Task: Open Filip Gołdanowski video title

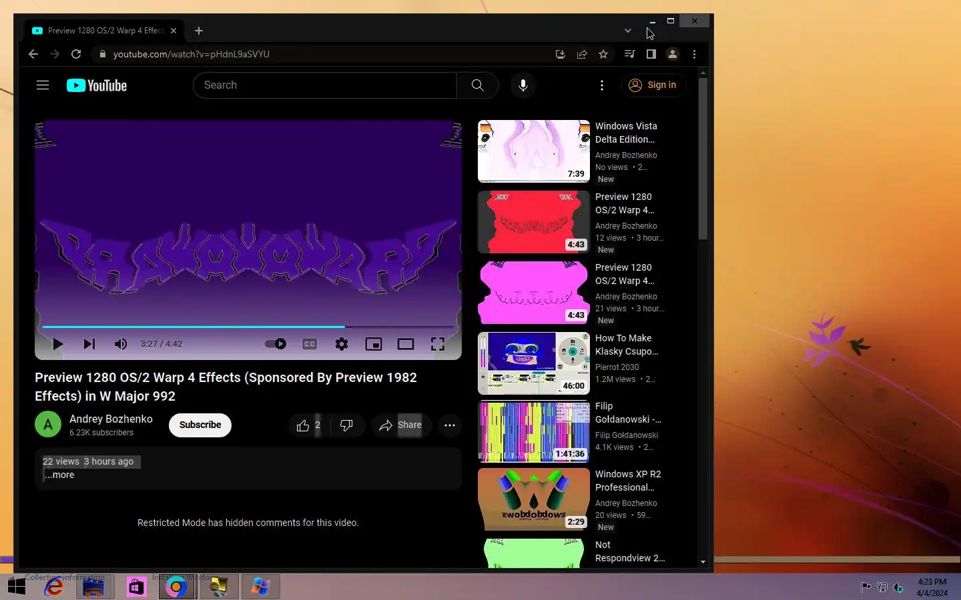Action: [x=628, y=413]
